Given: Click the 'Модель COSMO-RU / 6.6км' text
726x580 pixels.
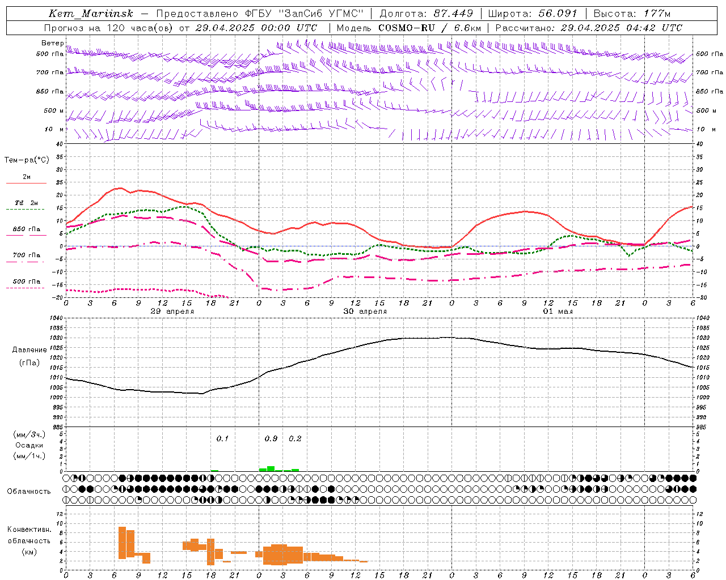Looking at the screenshot, I should [409, 28].
